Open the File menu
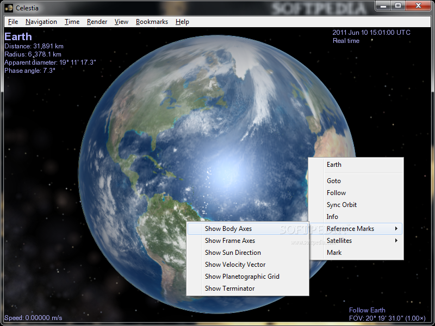This screenshot has width=435, height=326. pos(13,22)
